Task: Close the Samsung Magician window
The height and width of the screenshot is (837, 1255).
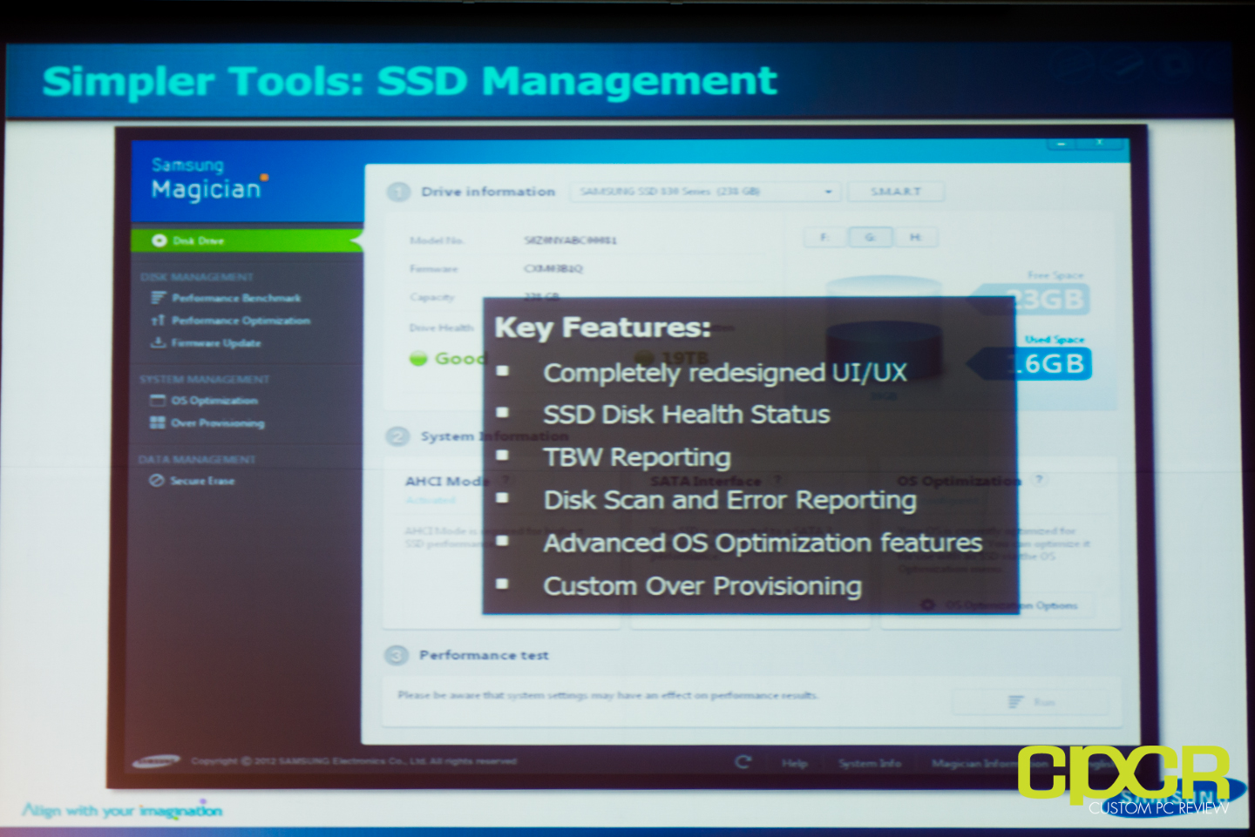Action: 1100,143
